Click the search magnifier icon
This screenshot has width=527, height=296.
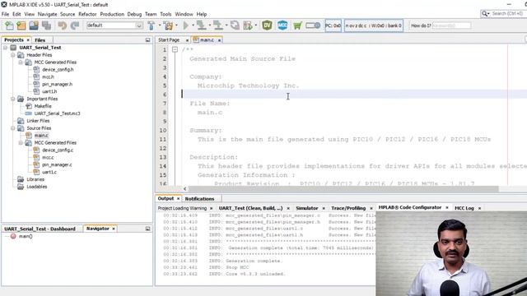485,14
